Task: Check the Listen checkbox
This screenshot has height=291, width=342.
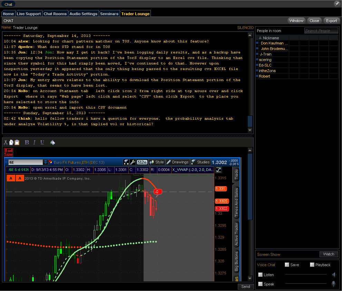Action: tap(260, 275)
